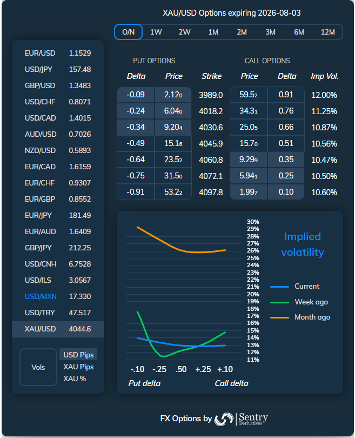Click call price 9.299 cell
The width and height of the screenshot is (355, 438).
coord(249,160)
